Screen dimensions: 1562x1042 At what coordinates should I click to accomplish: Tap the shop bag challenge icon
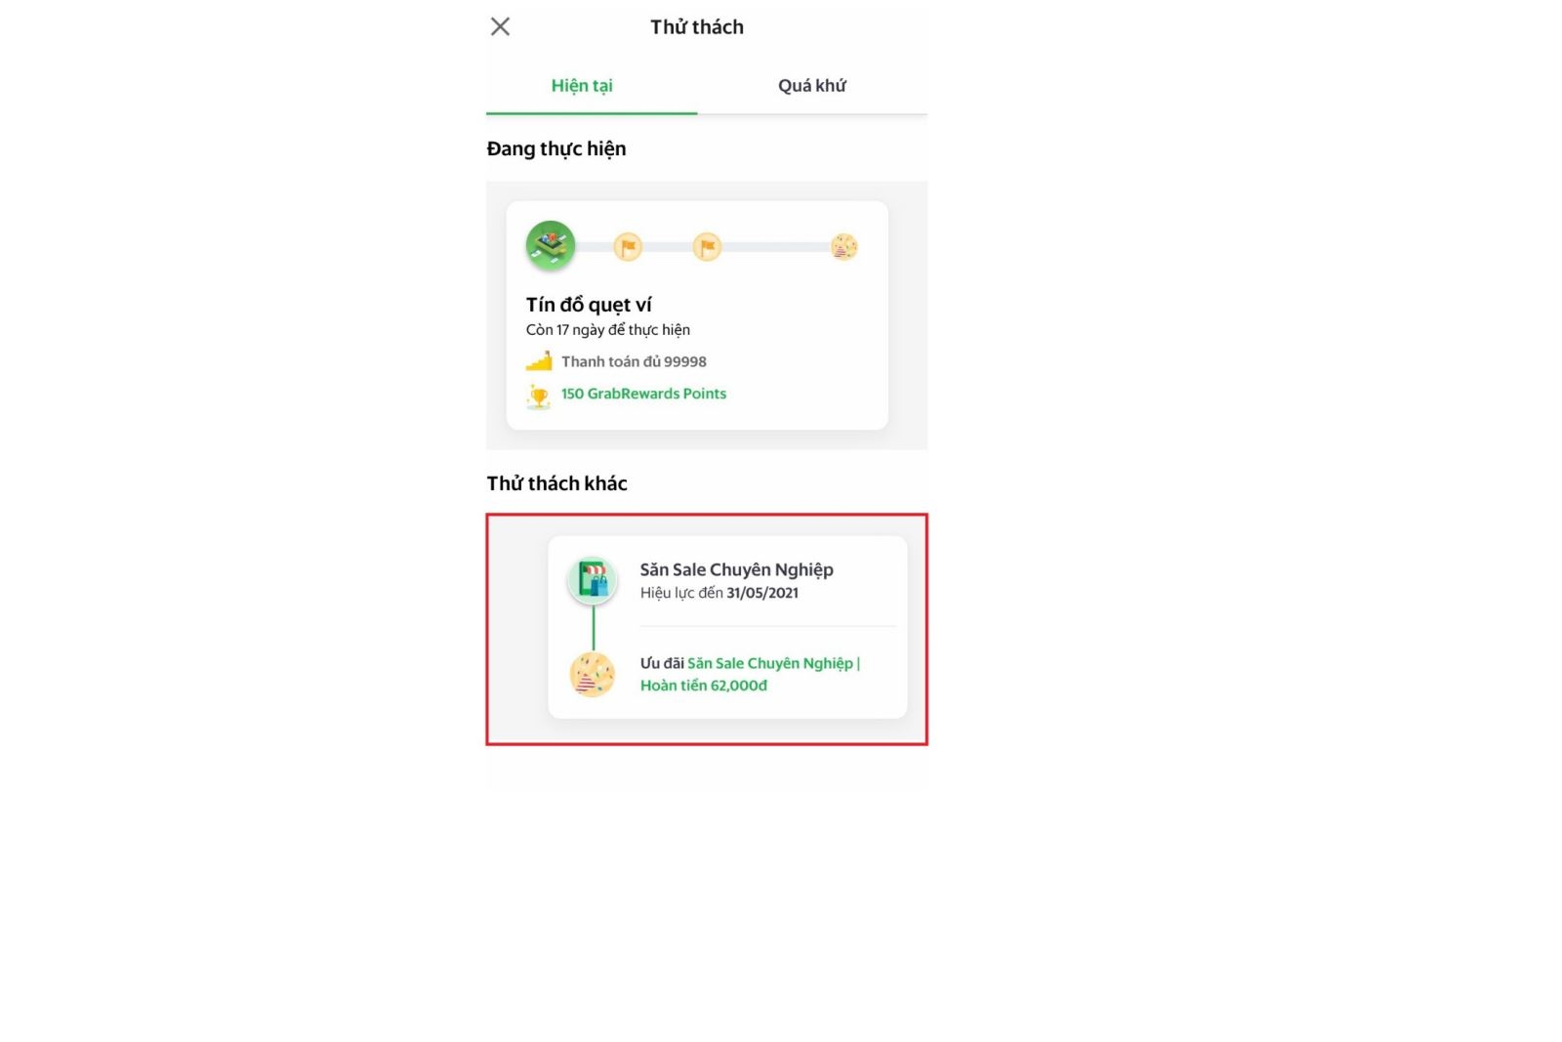click(x=593, y=580)
